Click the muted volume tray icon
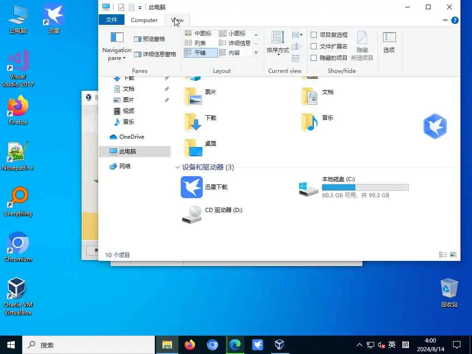Screen dimensions: 472x354 (381, 345)
